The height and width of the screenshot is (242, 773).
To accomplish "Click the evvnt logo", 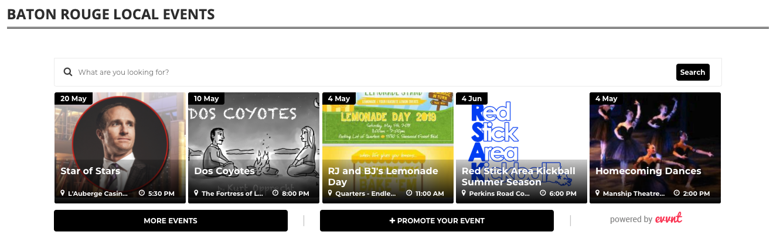I will 669,219.
